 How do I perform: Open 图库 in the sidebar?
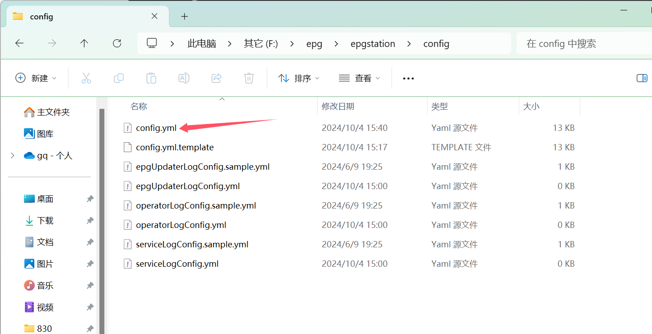(x=39, y=134)
